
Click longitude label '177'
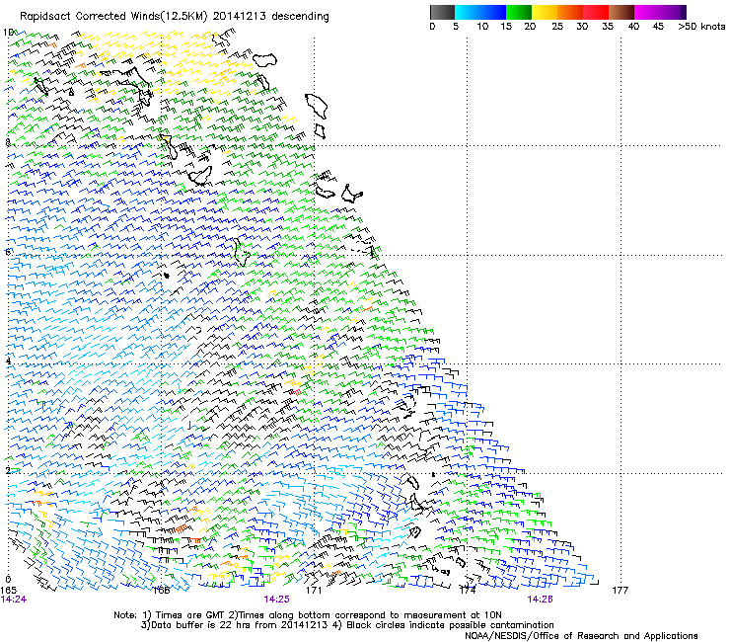point(620,590)
